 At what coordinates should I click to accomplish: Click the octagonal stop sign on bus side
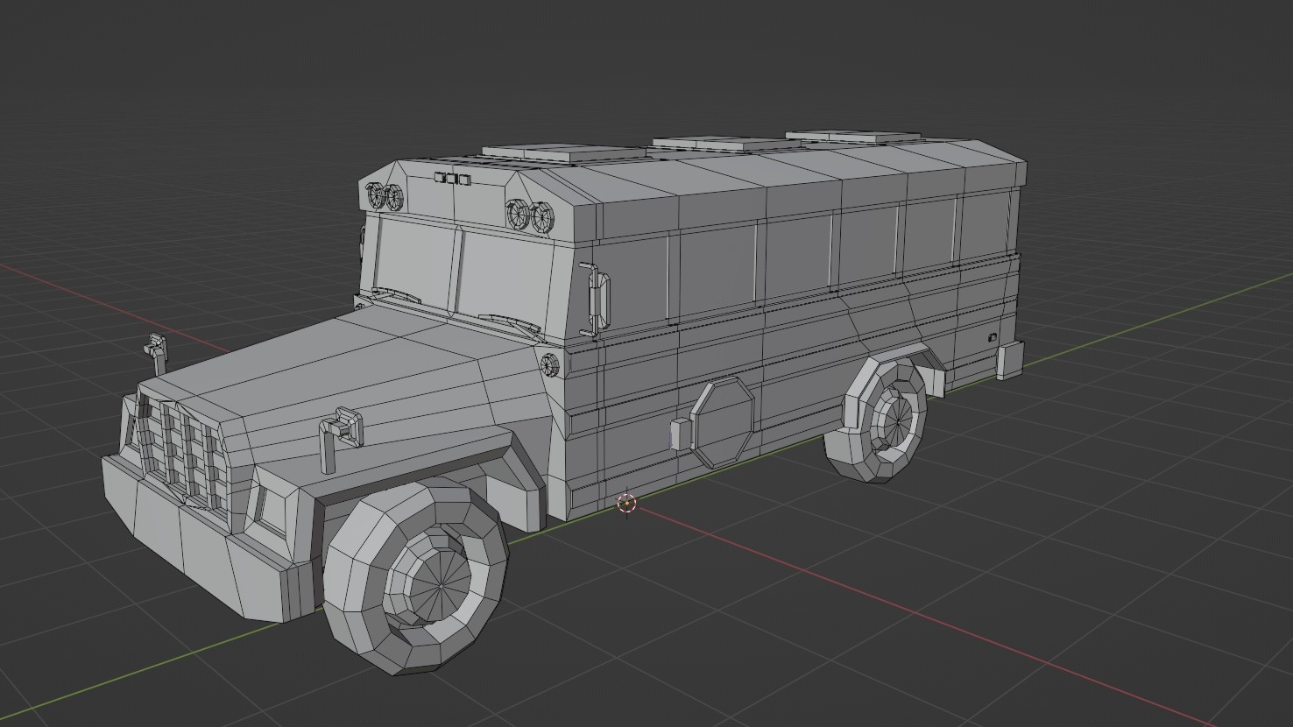click(722, 422)
